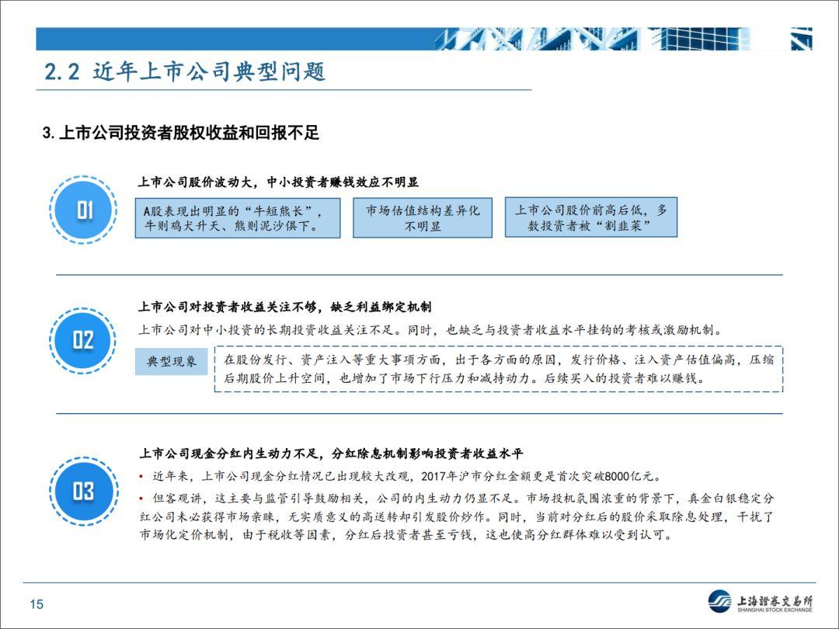Click the building photo banner at top

(x=625, y=39)
